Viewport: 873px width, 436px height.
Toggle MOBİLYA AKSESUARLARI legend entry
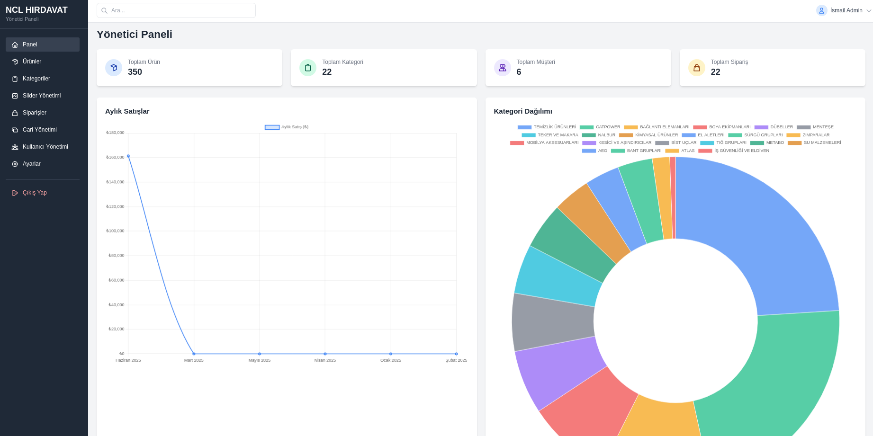tap(544, 142)
